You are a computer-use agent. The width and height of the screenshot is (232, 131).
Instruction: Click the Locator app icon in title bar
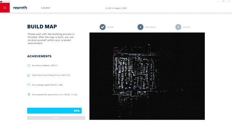pos(1,1)
